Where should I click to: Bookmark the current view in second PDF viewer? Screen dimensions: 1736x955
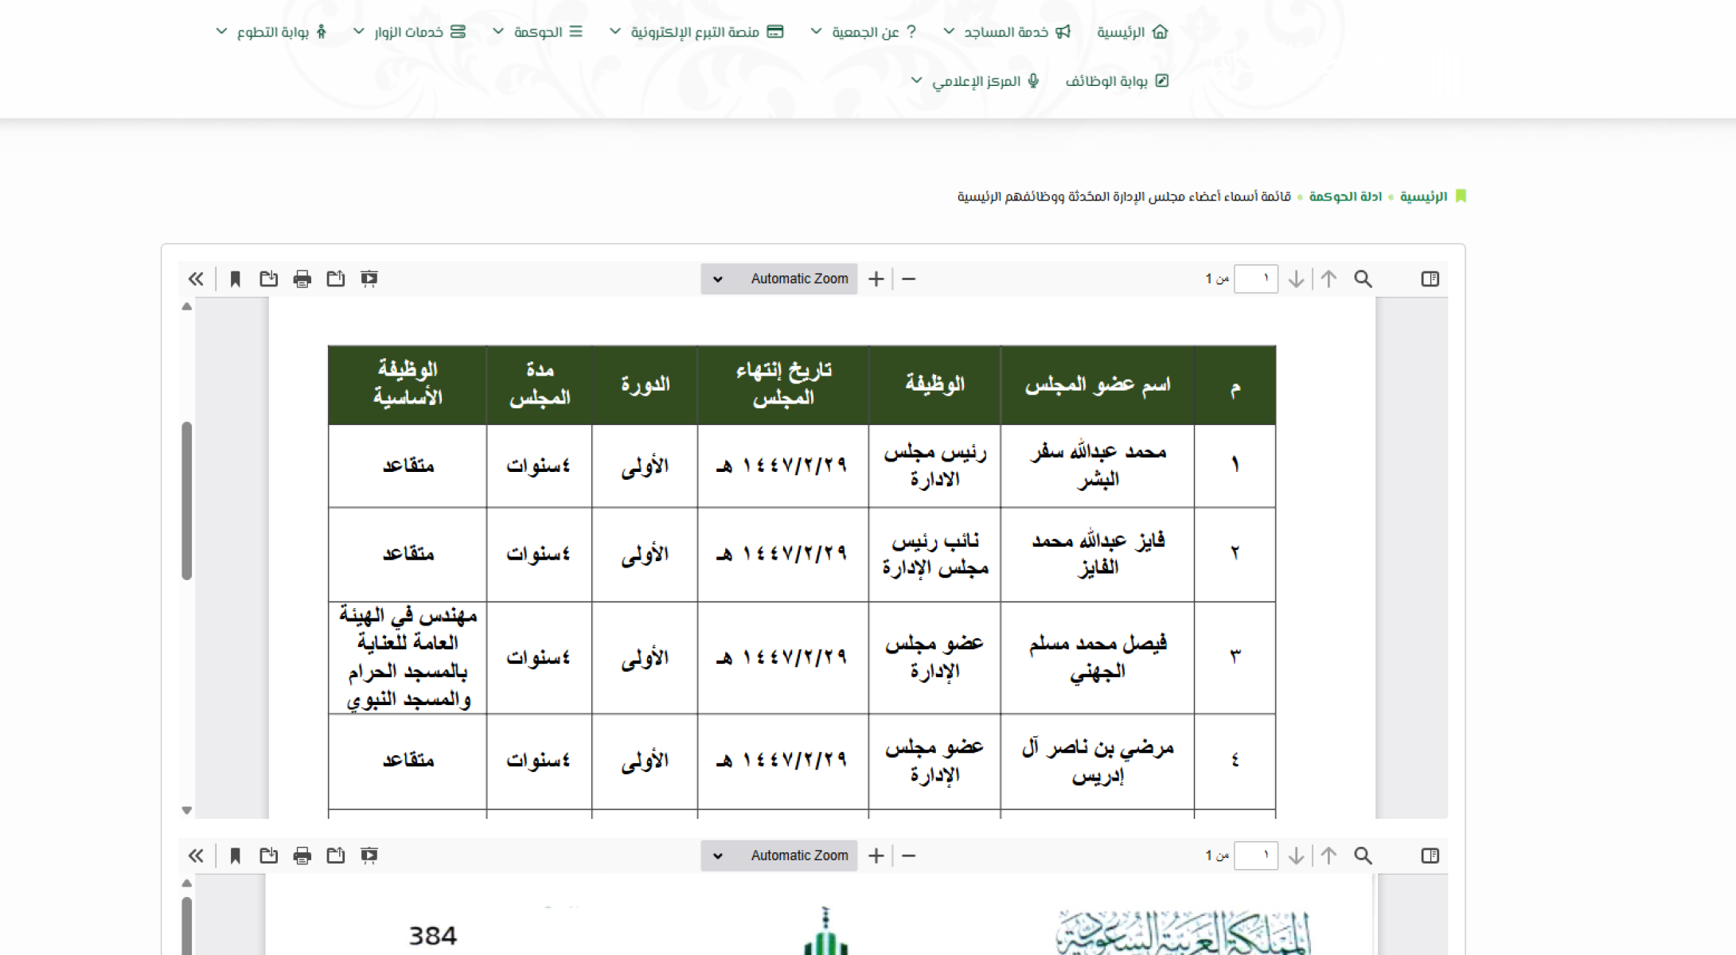pos(235,856)
